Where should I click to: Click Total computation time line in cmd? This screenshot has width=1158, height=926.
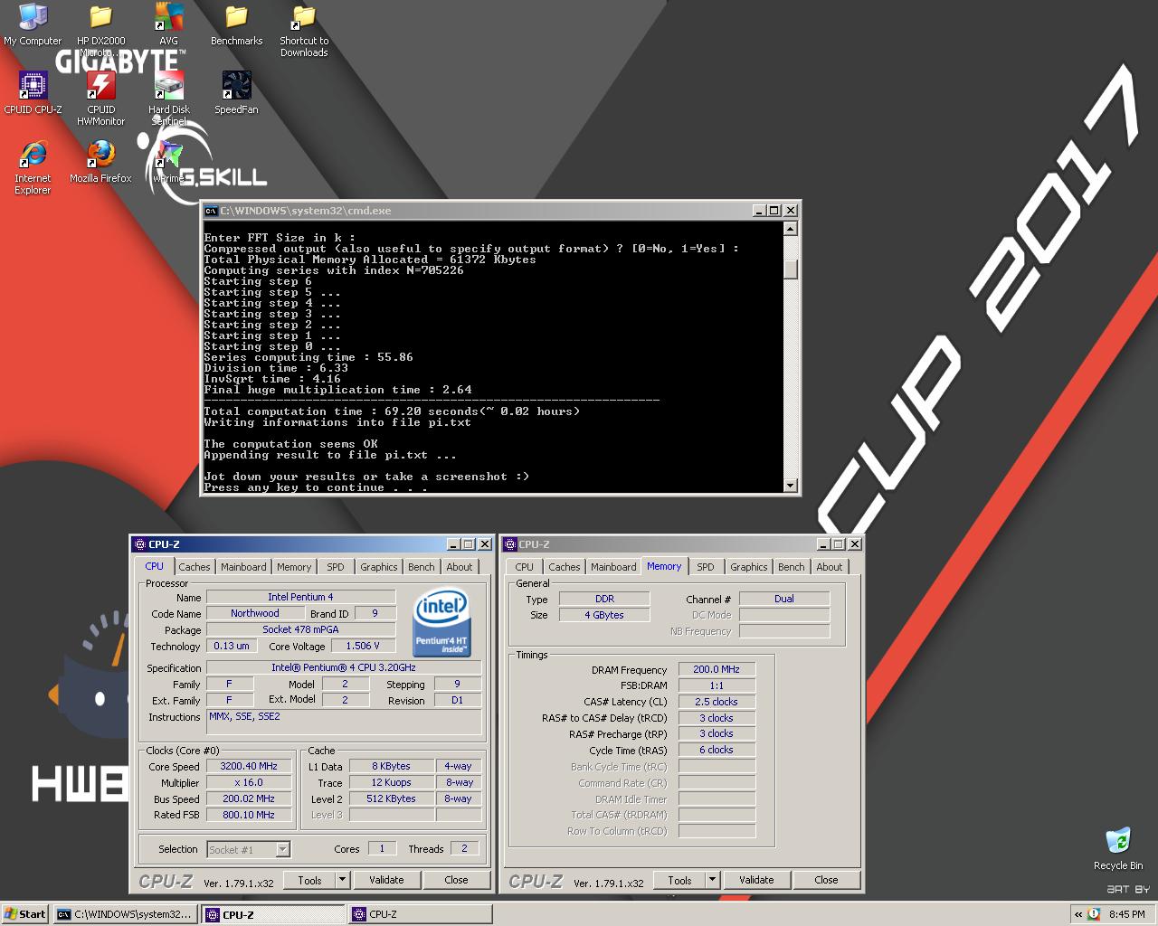(392, 411)
